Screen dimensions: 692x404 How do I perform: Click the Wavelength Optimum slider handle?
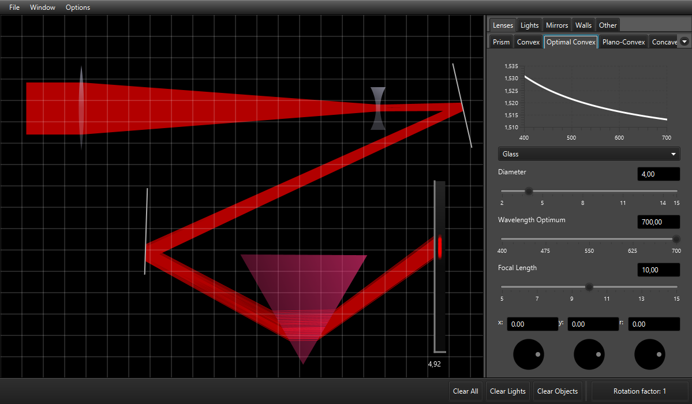(x=676, y=239)
